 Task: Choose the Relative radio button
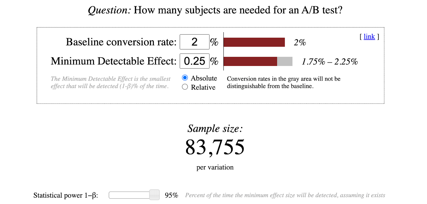(x=185, y=87)
